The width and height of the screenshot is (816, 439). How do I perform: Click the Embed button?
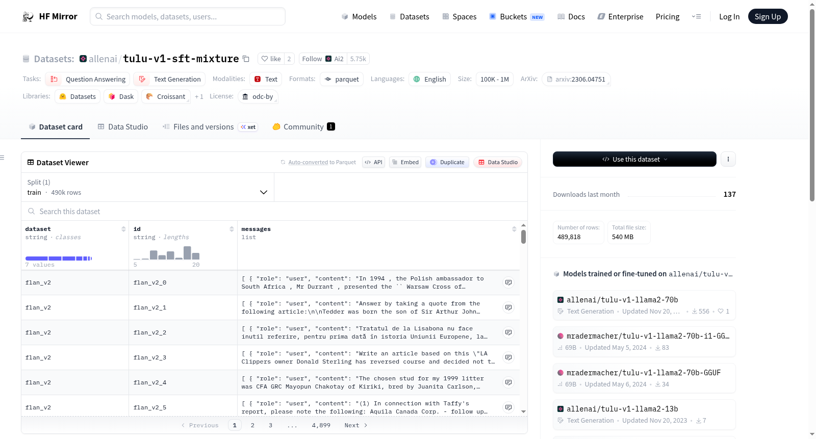coord(405,162)
